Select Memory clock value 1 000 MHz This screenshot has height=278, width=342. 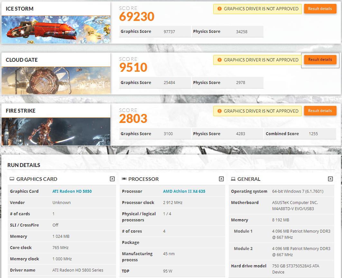coord(62,259)
